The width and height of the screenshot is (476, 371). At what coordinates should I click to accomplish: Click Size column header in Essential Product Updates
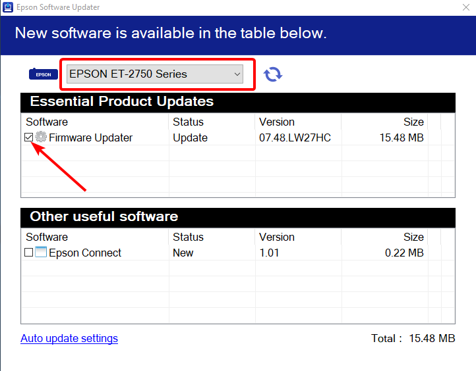[x=413, y=122]
